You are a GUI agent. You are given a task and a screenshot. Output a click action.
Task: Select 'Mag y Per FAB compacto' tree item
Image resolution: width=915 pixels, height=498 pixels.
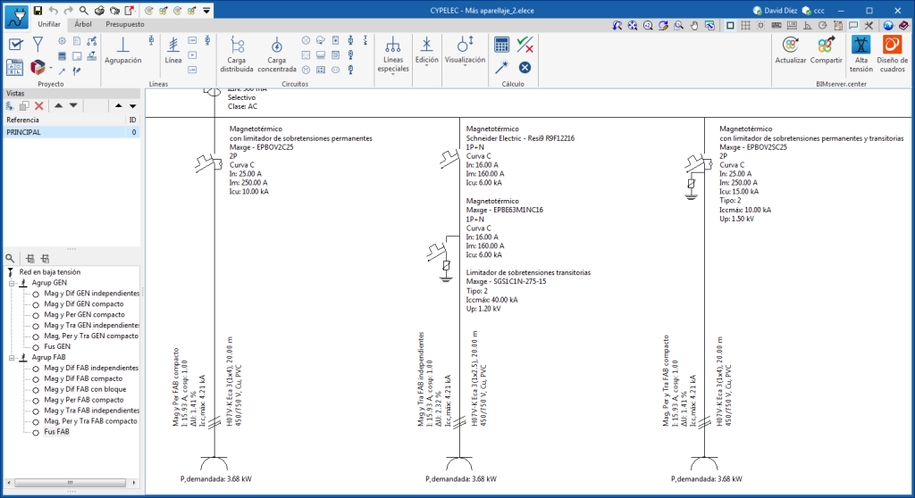pos(84,400)
